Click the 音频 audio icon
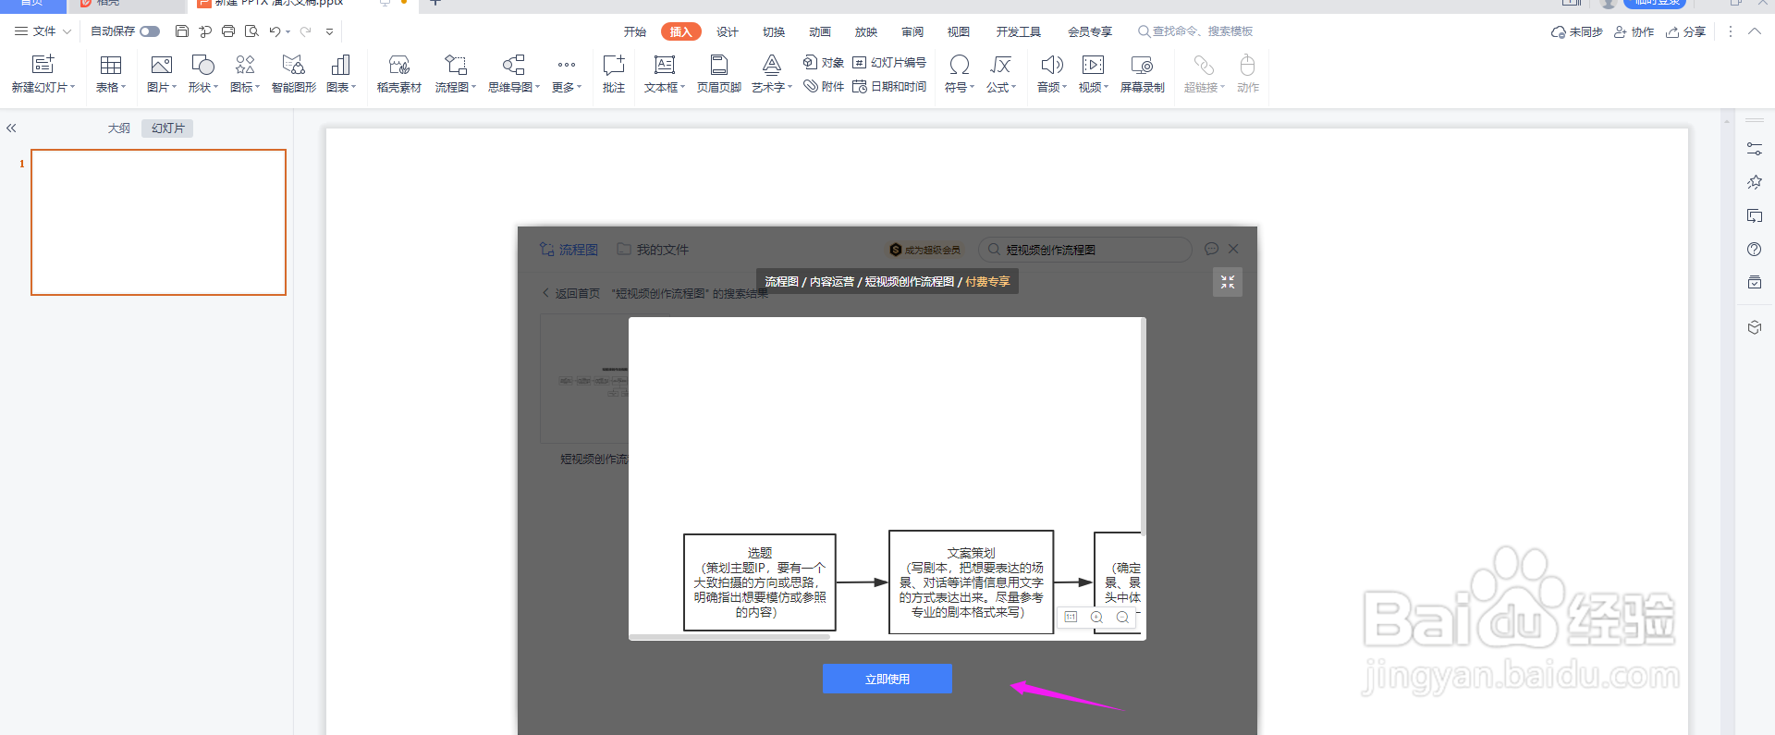Image resolution: width=1775 pixels, height=735 pixels. pos(1052,65)
